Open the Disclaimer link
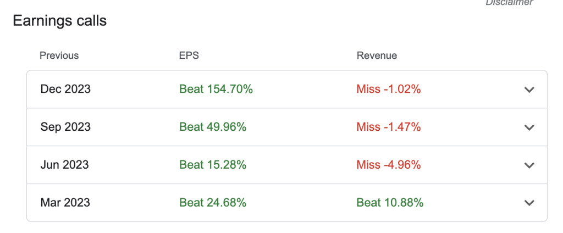Screen dimensions: 563x233 pos(509,3)
